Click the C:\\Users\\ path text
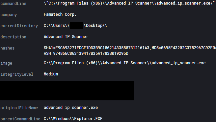Image resolution: width=216 pixels, height=122 pixels. (57, 26)
